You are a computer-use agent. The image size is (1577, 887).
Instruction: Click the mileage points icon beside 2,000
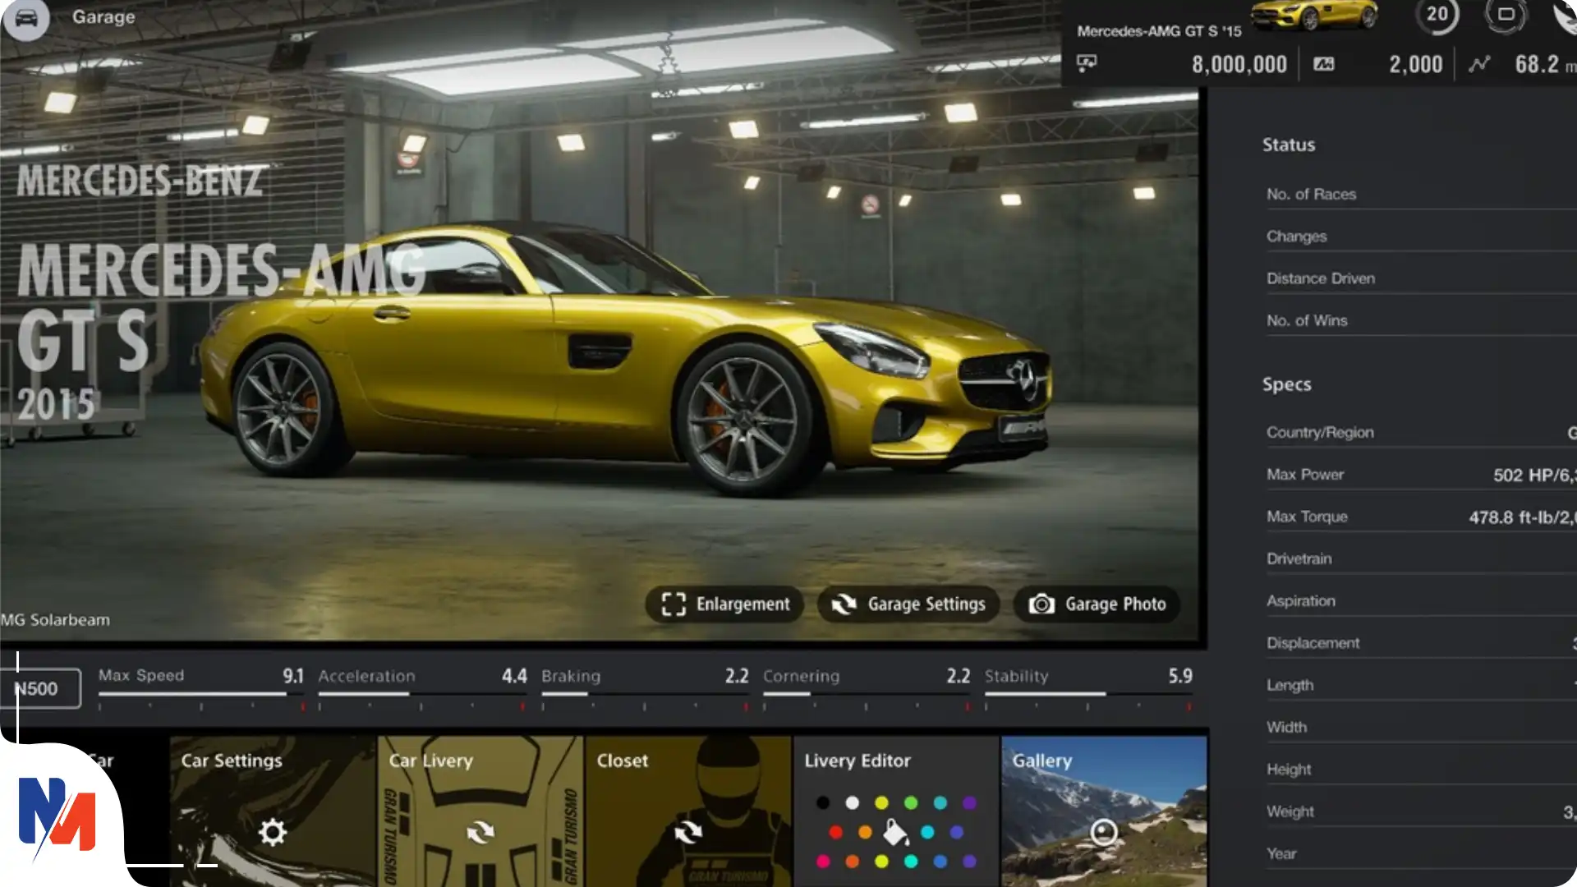click(x=1324, y=64)
